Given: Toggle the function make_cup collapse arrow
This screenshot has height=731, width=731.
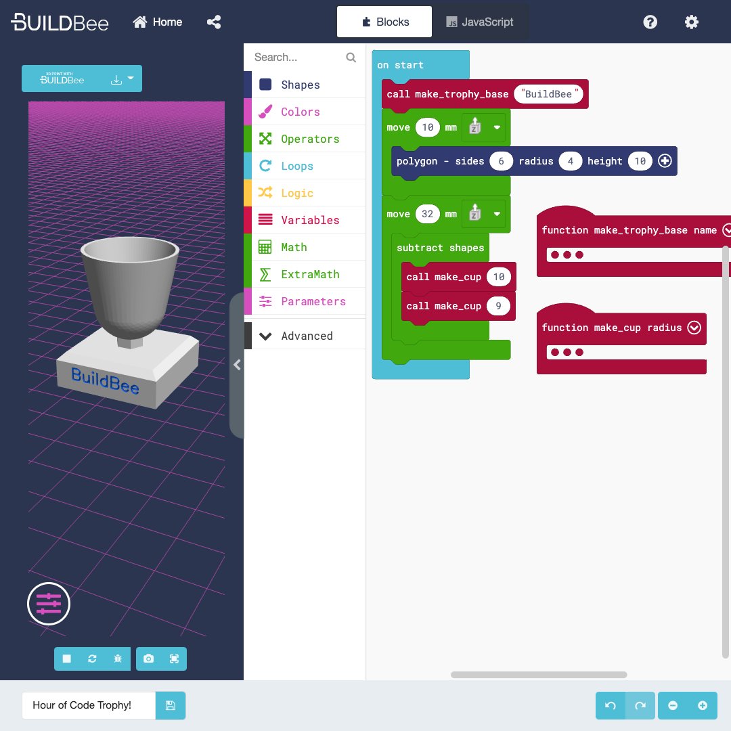Looking at the screenshot, I should 694,328.
